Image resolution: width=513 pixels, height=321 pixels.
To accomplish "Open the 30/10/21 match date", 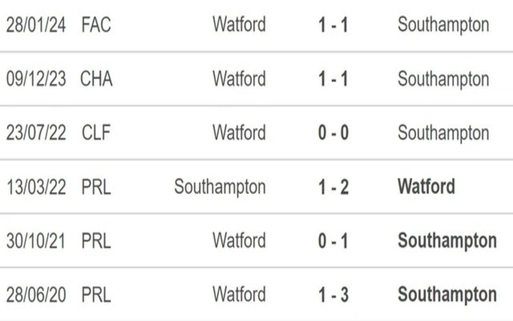I will coord(36,241).
